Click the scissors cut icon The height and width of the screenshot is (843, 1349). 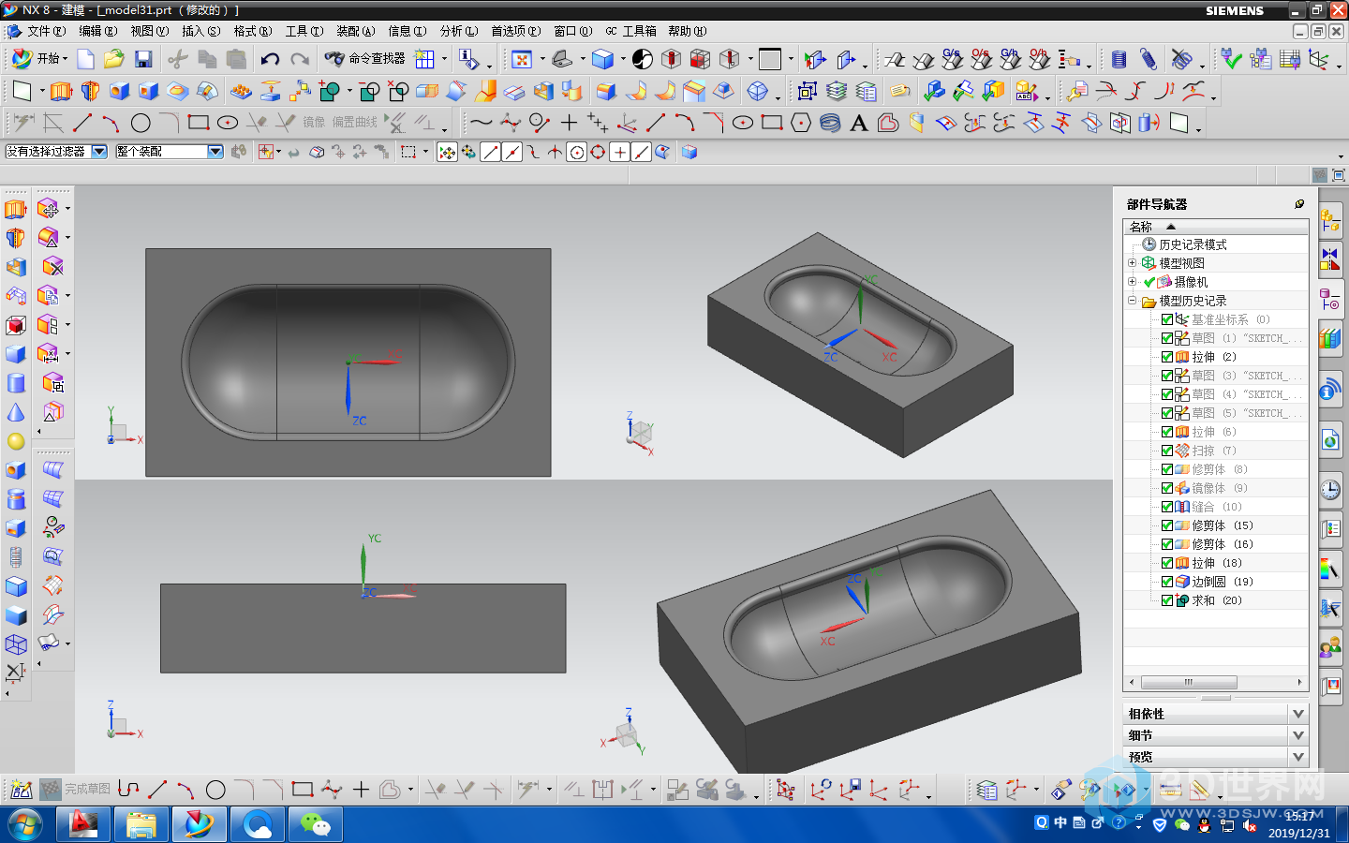[x=178, y=59]
